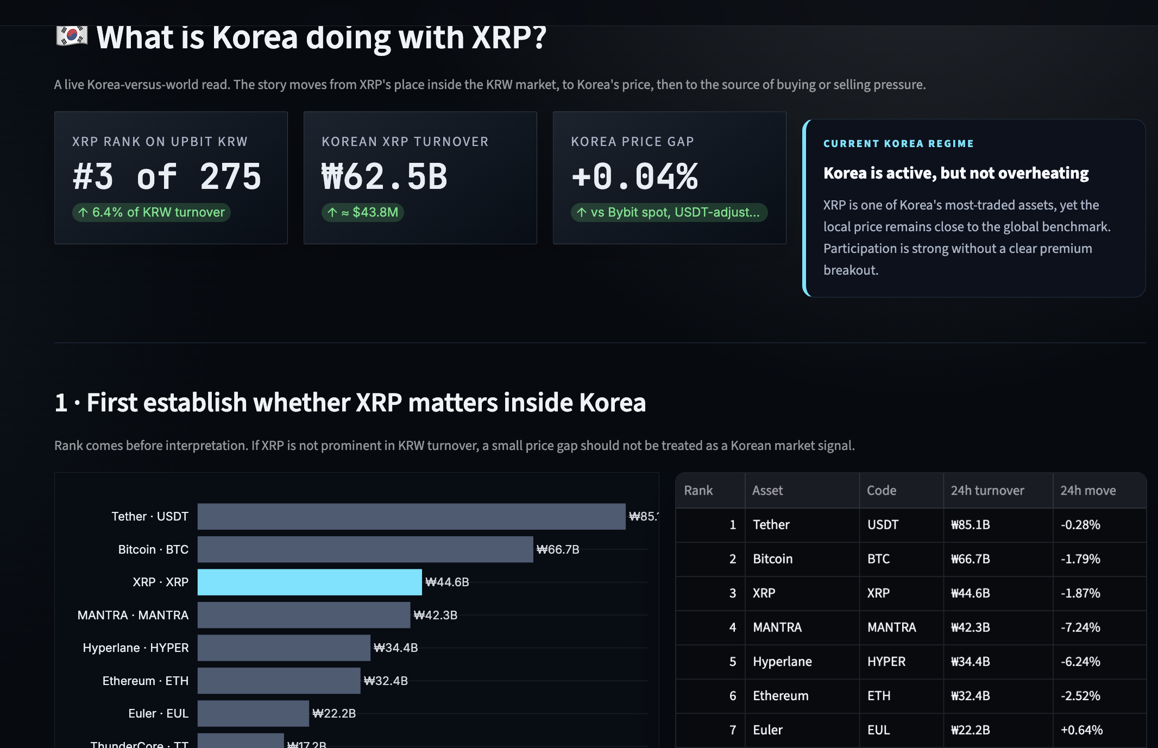This screenshot has height=748, width=1158.
Task: Click the "Ethereum · ETH" chart axis label
Action: tap(146, 681)
